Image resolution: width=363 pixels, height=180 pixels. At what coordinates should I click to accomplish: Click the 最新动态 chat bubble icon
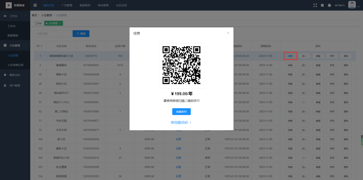point(5,75)
